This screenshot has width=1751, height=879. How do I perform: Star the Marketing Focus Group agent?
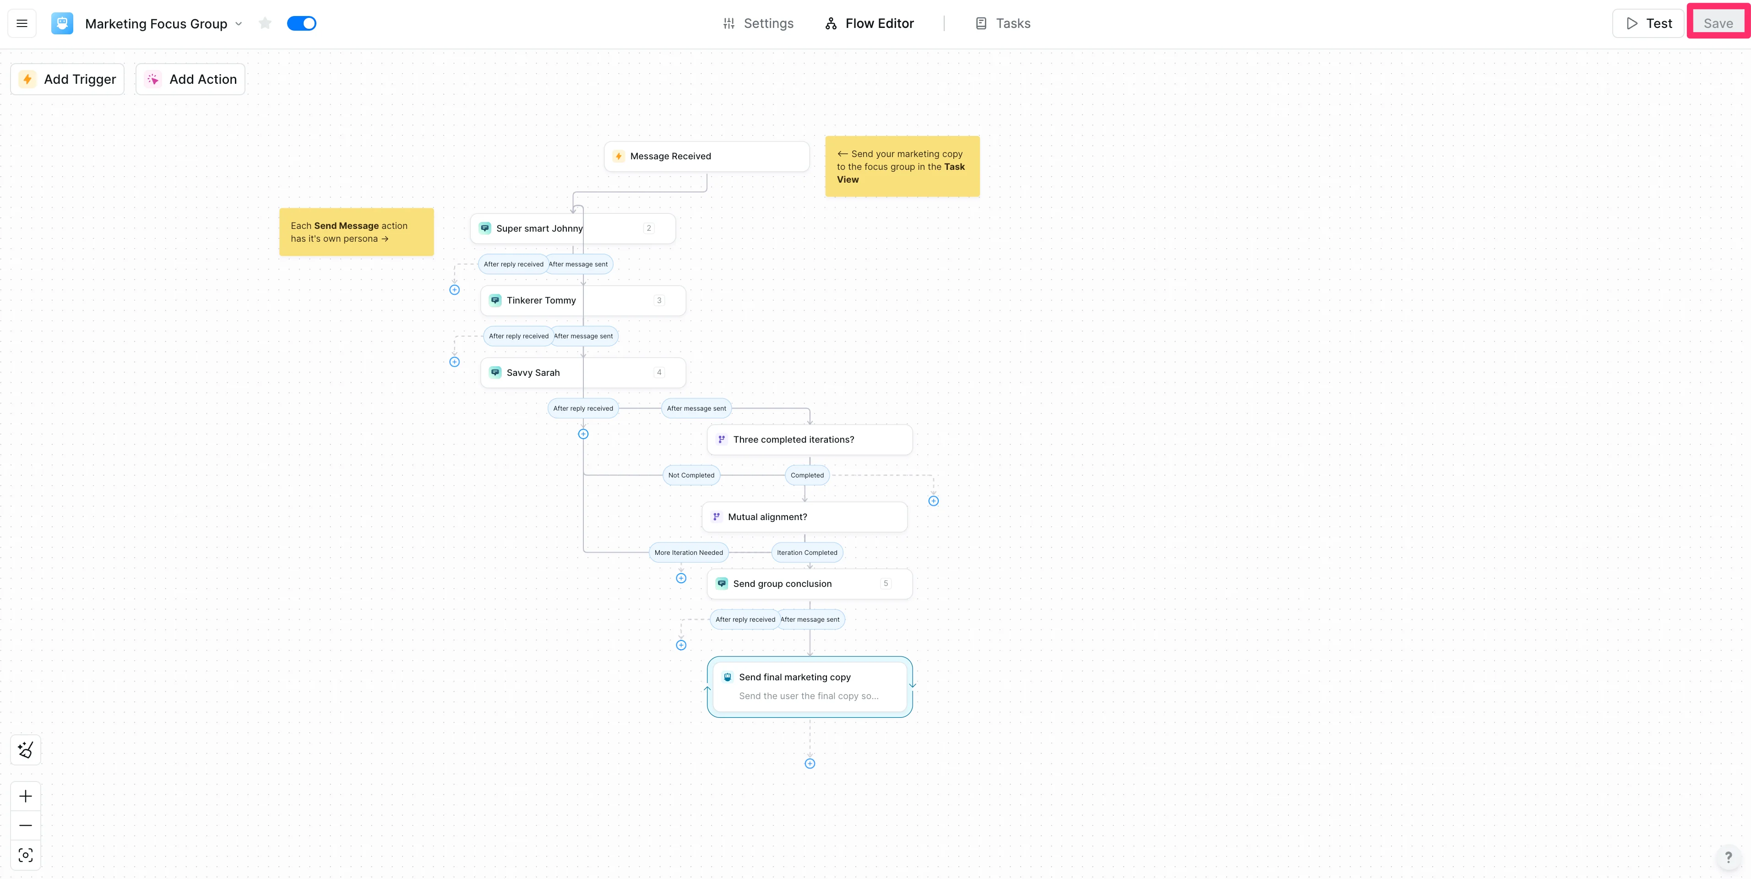click(265, 24)
